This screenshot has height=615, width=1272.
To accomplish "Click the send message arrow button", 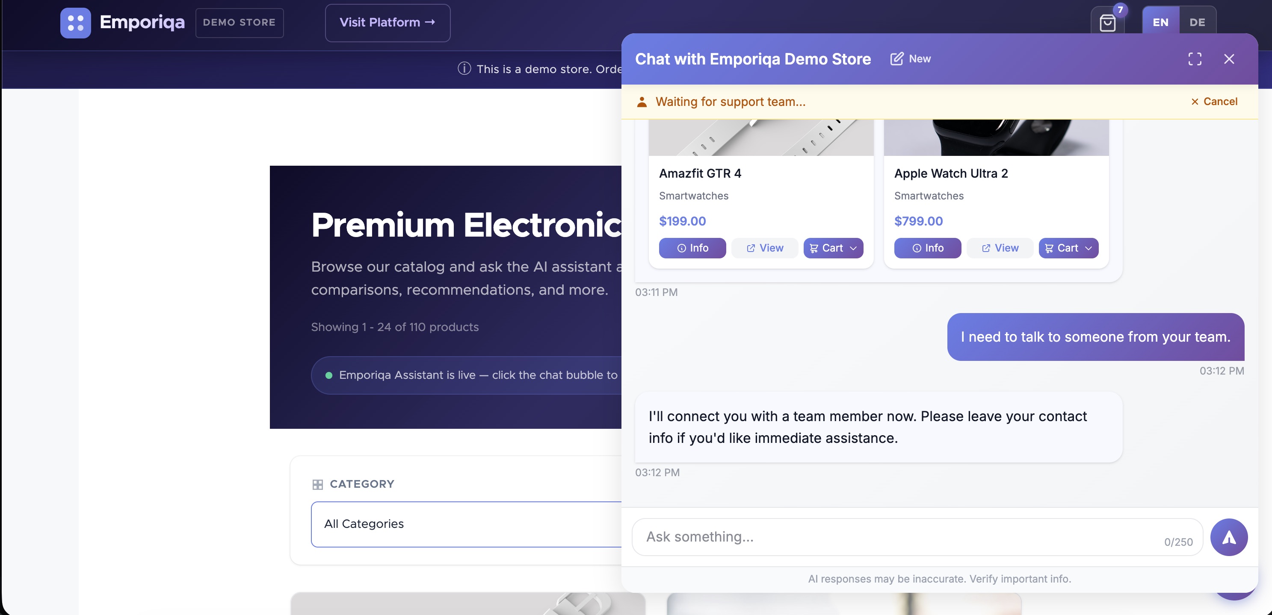I will tap(1228, 537).
